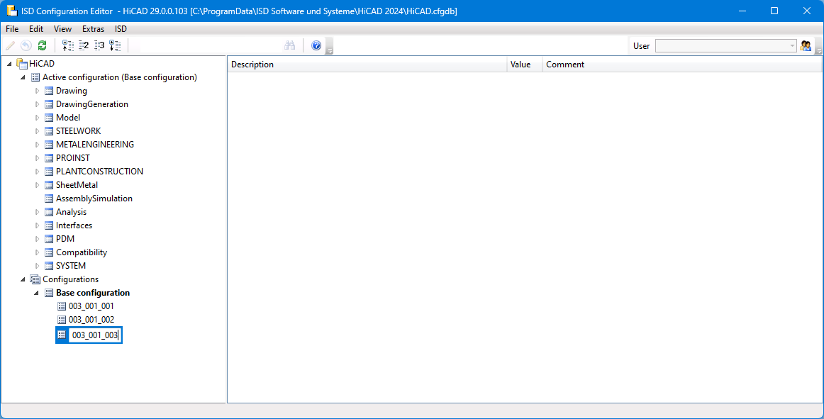Click the pencil edit toolbar icon

coord(10,46)
